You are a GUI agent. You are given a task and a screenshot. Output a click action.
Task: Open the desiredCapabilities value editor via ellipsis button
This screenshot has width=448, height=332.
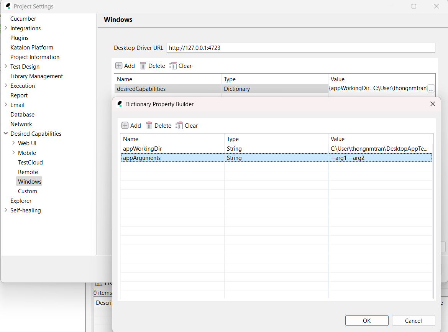431,89
